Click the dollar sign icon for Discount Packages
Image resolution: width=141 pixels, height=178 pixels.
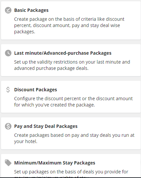8,90
